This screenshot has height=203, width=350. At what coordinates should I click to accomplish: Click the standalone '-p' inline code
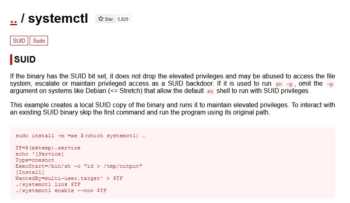[330, 84]
